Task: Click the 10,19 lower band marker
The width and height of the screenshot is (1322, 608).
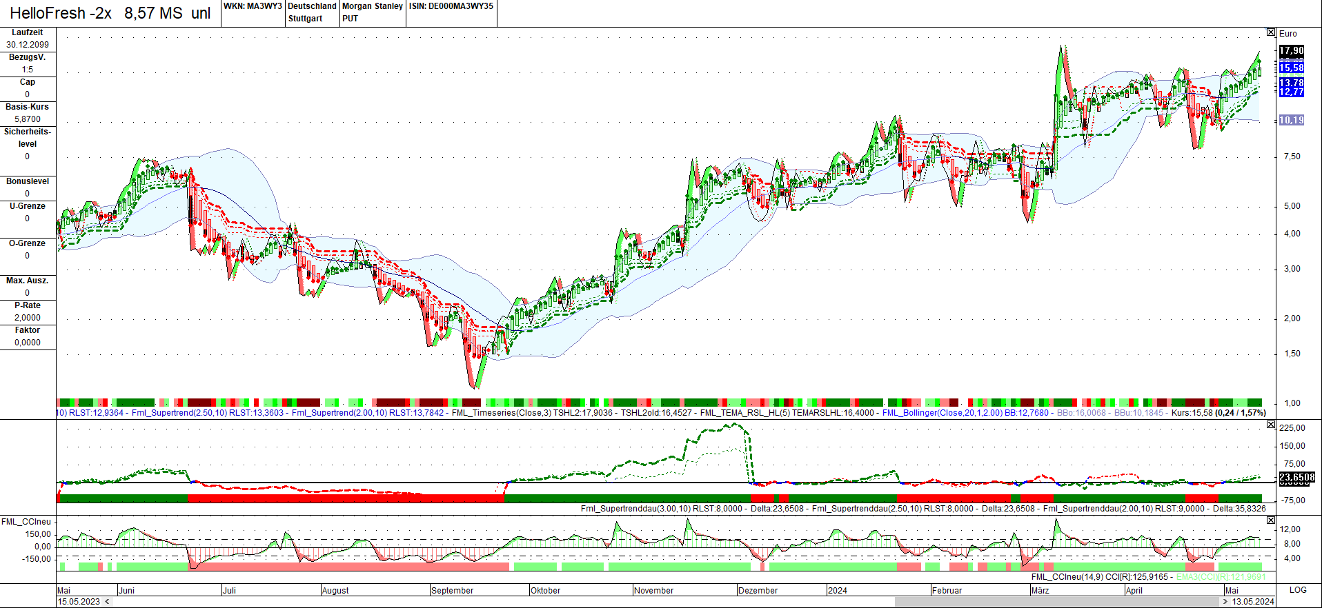Action: point(1292,120)
